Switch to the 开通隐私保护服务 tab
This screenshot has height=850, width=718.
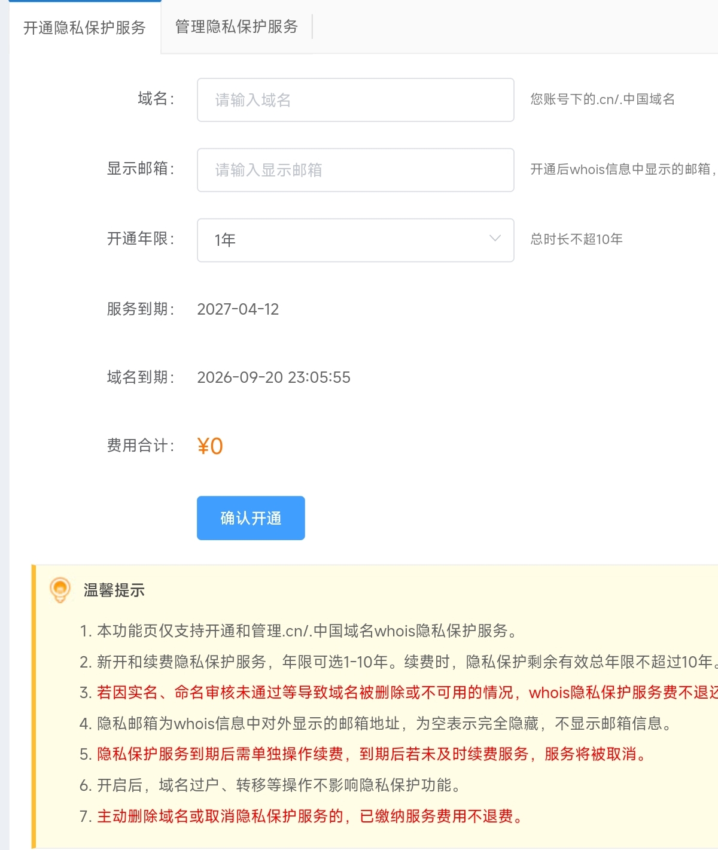[84, 28]
